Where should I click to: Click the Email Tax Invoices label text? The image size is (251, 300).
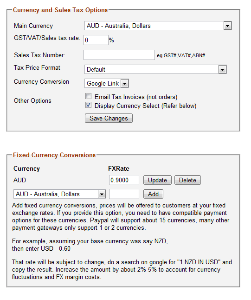pyautogui.click(x=136, y=97)
